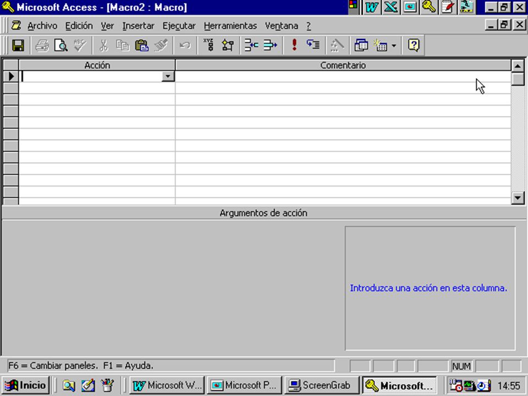Switch to Microsoft P... taskbar button
Image resolution: width=528 pixels, height=396 pixels.
[244, 385]
